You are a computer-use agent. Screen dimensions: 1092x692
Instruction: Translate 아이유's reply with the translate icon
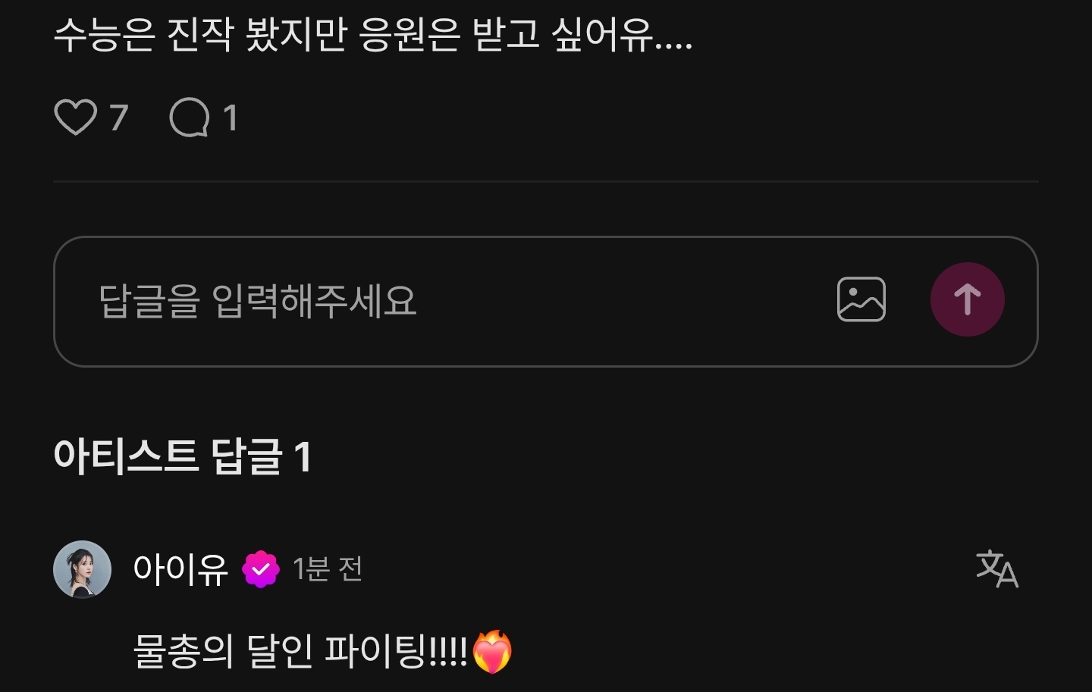click(996, 569)
